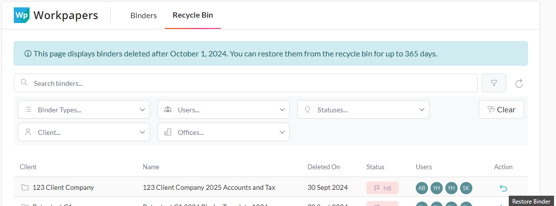Screen dimensions: 556x206
Task: Click the Clear filters button
Action: (x=501, y=109)
